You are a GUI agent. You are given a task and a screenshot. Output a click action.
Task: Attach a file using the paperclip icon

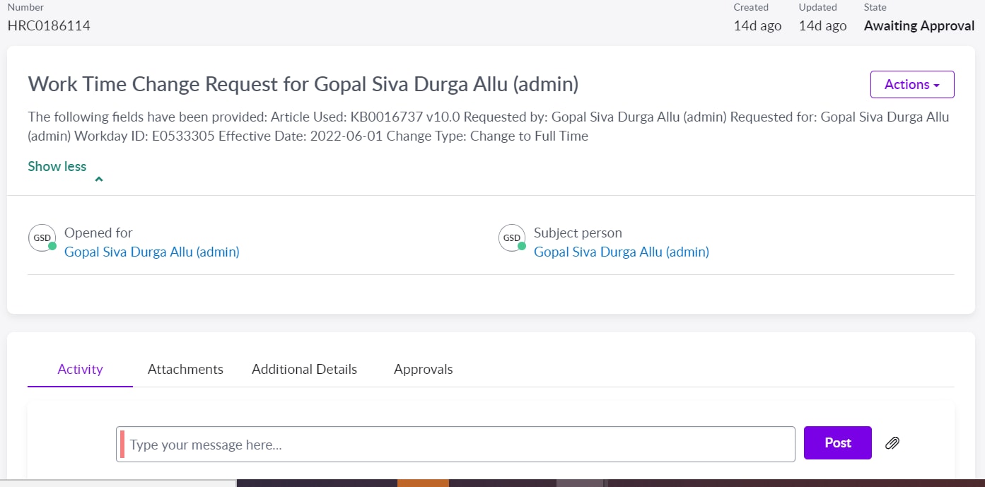892,443
